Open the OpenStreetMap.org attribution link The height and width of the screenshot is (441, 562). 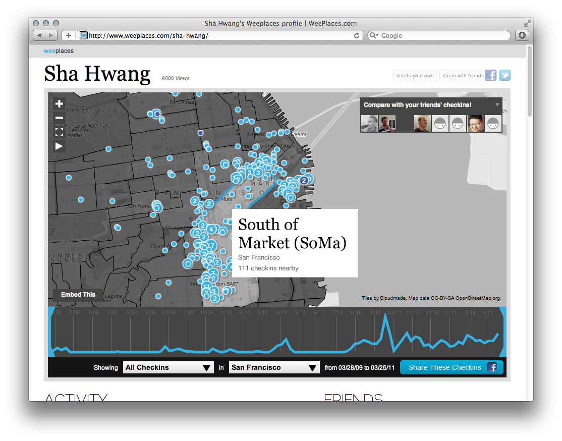(478, 298)
